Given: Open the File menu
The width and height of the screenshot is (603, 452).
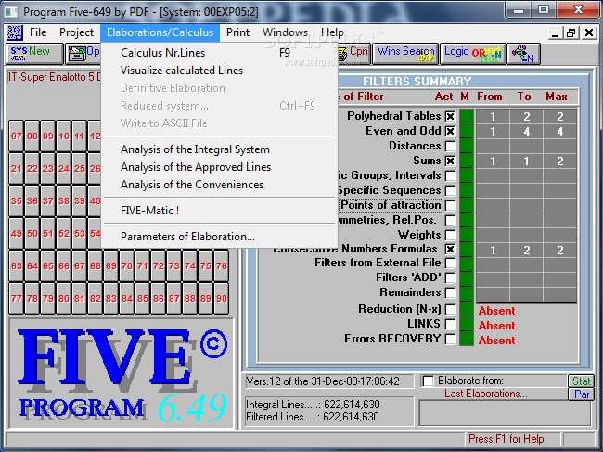Looking at the screenshot, I should pyautogui.click(x=38, y=32).
